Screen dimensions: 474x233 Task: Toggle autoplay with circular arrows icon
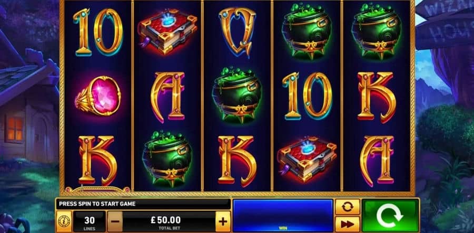[348, 207]
